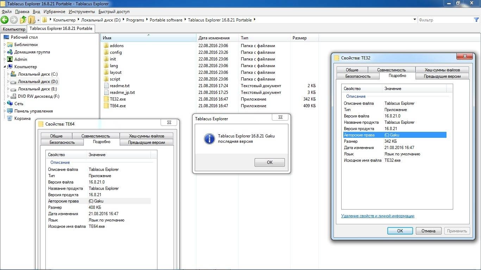Open Хеш-суммы файлов tab in TE32 properties
The width and height of the screenshot is (481, 270).
click(442, 70)
